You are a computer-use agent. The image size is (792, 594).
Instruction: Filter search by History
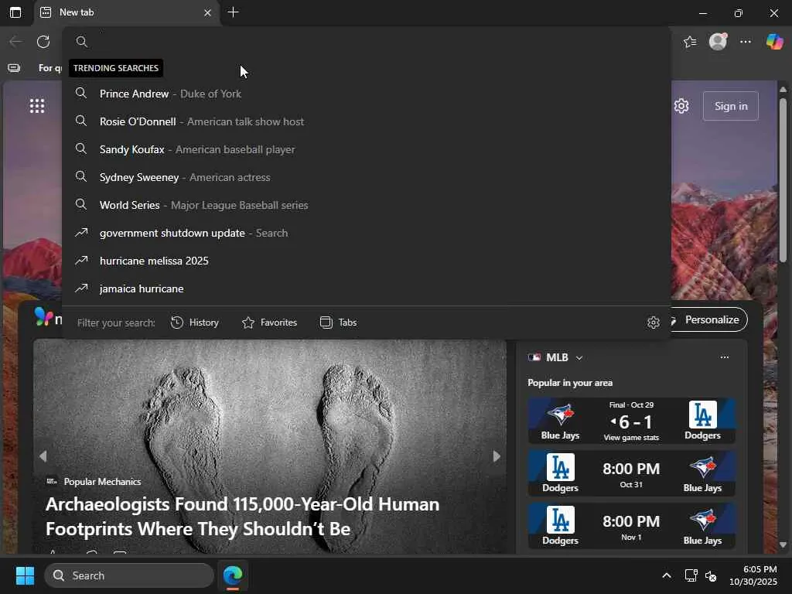(x=194, y=323)
